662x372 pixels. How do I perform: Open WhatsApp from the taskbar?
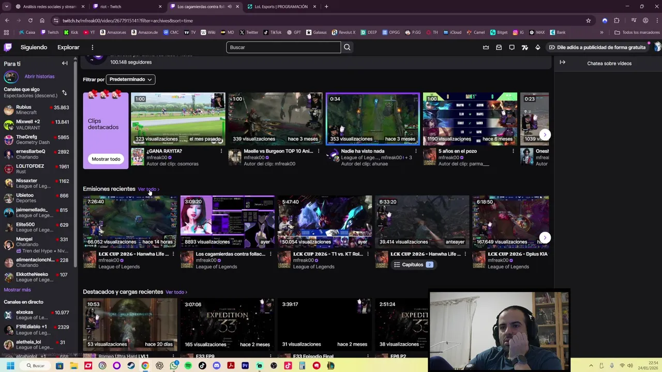pos(174,365)
